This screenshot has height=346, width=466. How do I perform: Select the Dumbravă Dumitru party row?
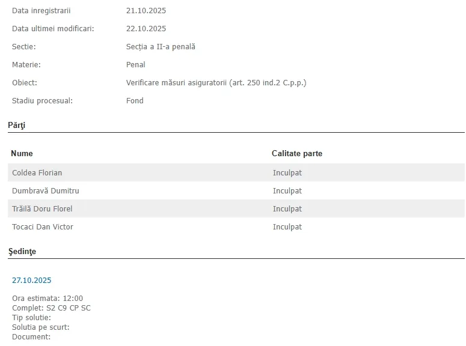click(236, 190)
